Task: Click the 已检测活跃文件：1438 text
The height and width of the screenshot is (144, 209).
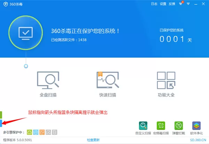Action: coord(69,40)
